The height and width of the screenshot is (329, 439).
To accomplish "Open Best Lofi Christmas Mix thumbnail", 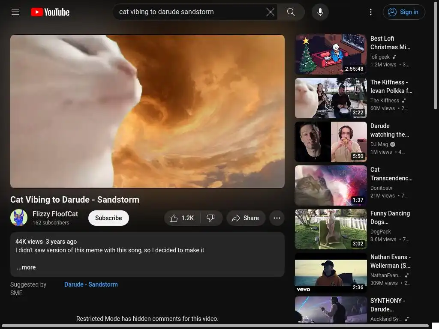I will (331, 54).
